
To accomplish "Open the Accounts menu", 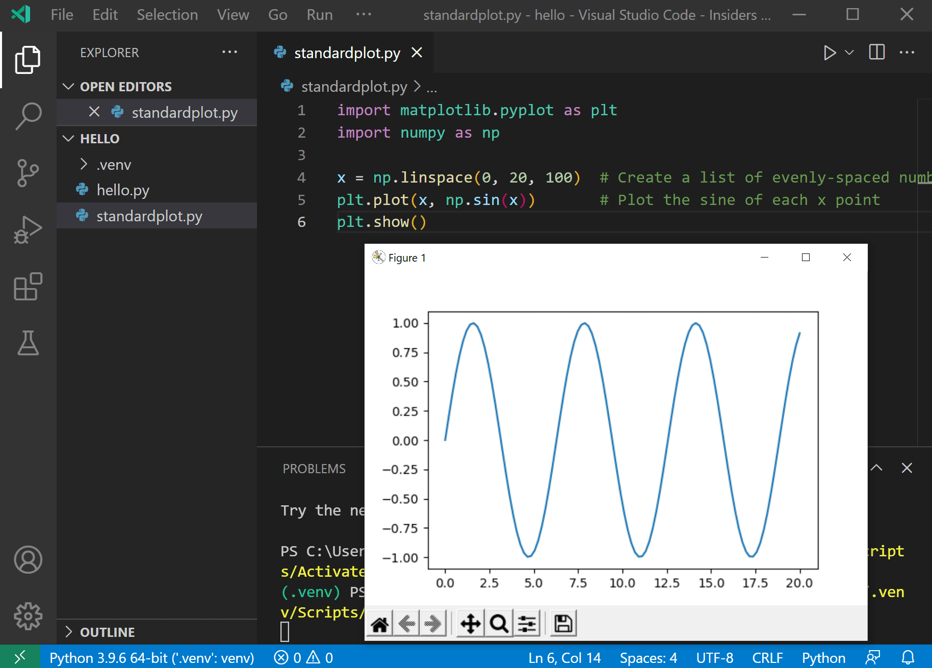I will (x=28, y=559).
